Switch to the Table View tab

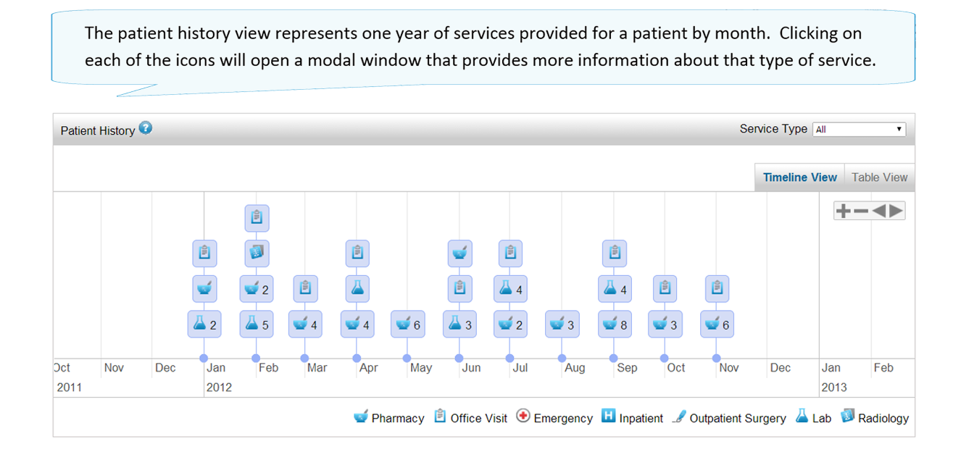pyautogui.click(x=879, y=177)
